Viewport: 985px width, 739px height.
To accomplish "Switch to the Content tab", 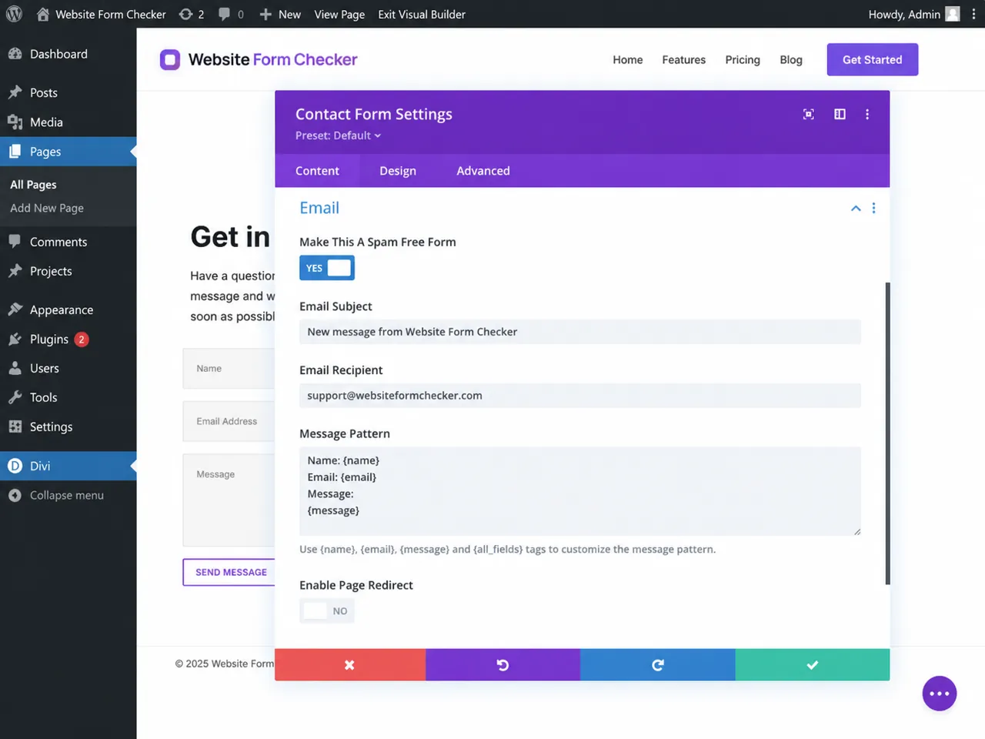I will pos(317,171).
